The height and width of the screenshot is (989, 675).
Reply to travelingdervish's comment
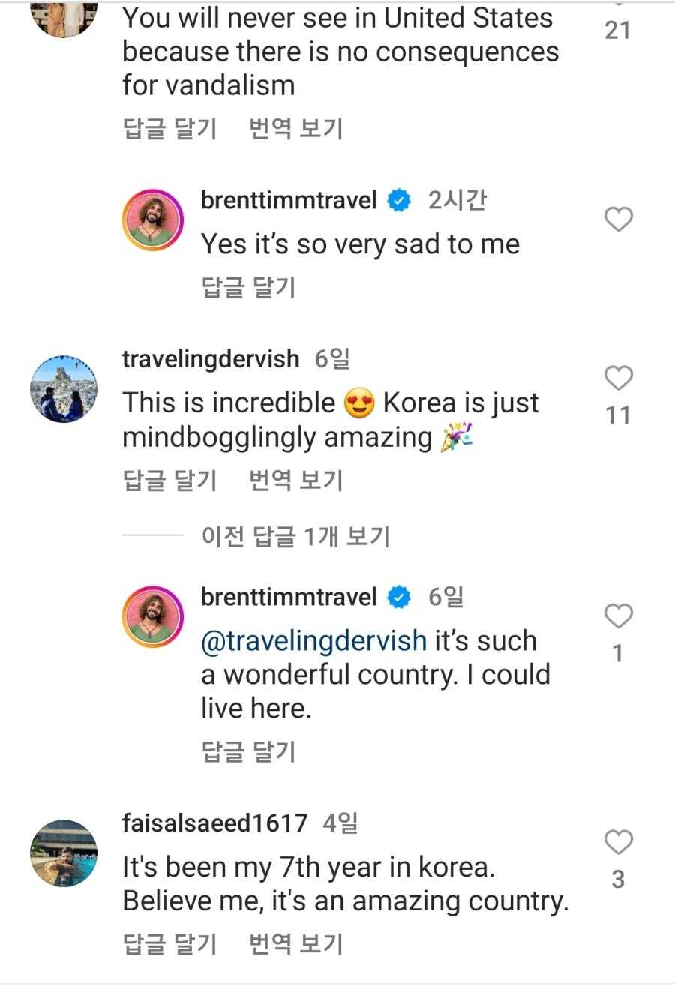click(169, 480)
